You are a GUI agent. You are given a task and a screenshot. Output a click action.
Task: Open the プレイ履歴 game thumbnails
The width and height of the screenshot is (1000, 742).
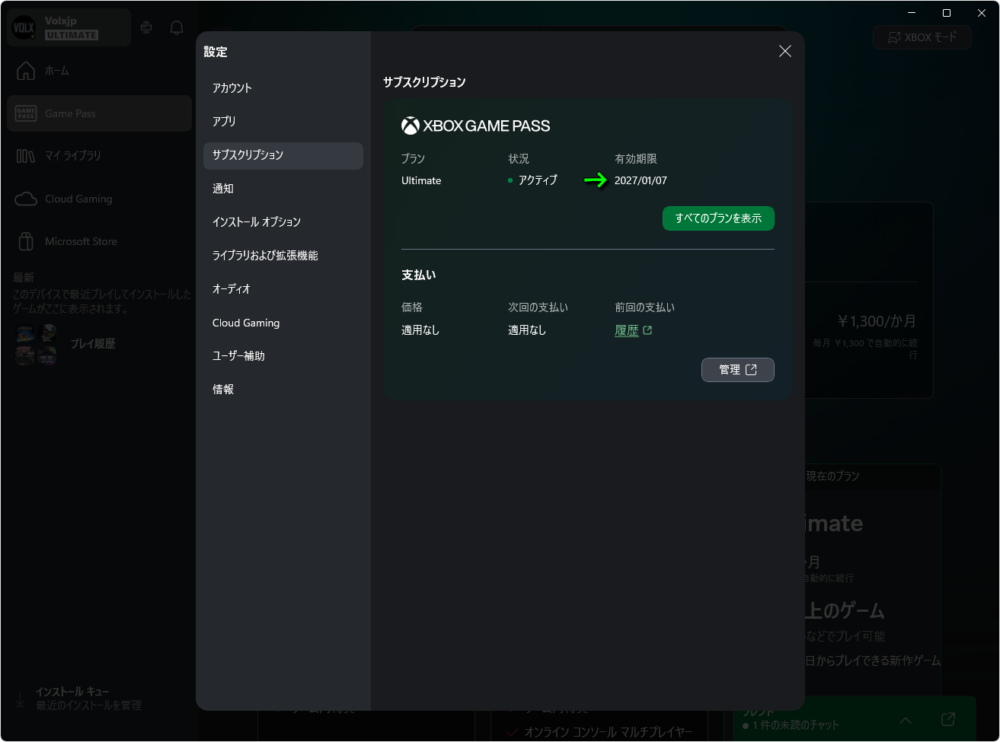point(37,344)
